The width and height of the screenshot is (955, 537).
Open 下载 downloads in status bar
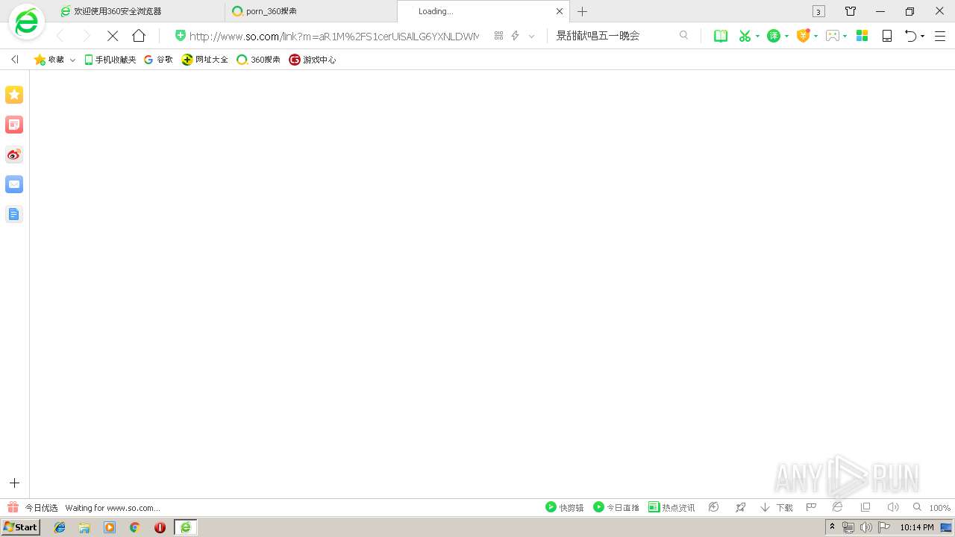(x=777, y=507)
